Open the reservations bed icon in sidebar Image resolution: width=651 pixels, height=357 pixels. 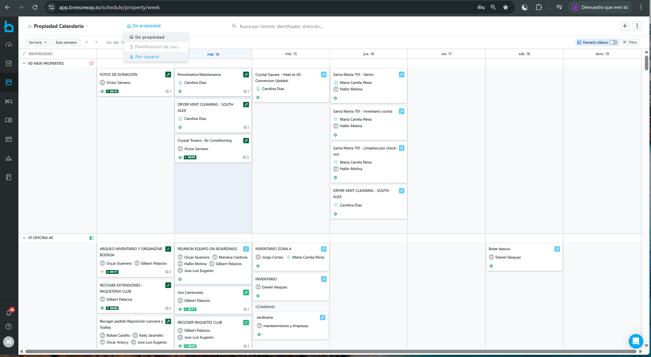8,102
